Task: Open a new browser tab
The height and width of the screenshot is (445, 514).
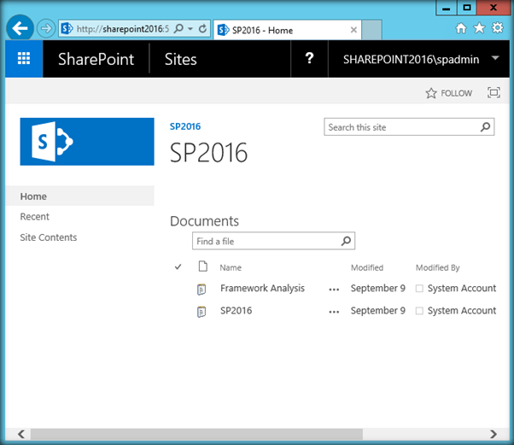Action: 371,30
